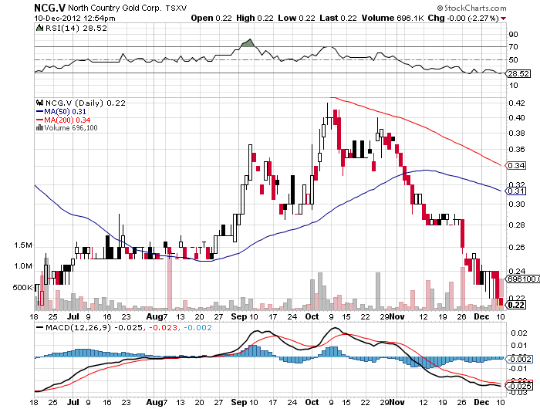Click the 28.52 RSI value tag on right axis

coord(518,74)
